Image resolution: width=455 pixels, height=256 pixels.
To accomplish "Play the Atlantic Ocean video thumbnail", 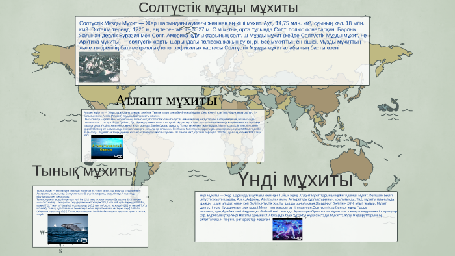I will 107,147.
